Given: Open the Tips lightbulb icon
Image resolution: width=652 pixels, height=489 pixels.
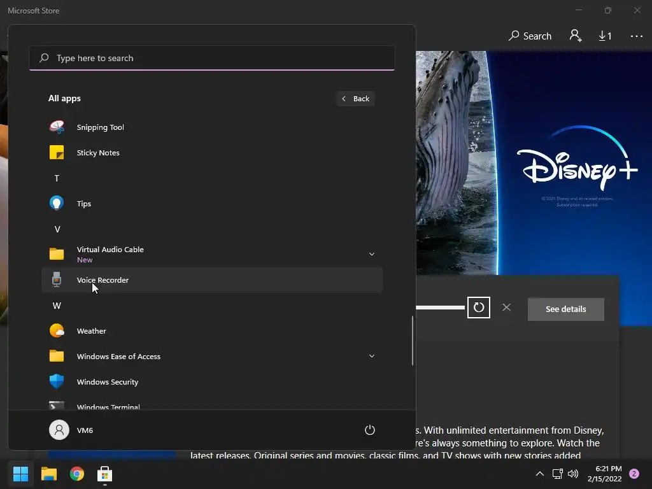Looking at the screenshot, I should tap(57, 203).
